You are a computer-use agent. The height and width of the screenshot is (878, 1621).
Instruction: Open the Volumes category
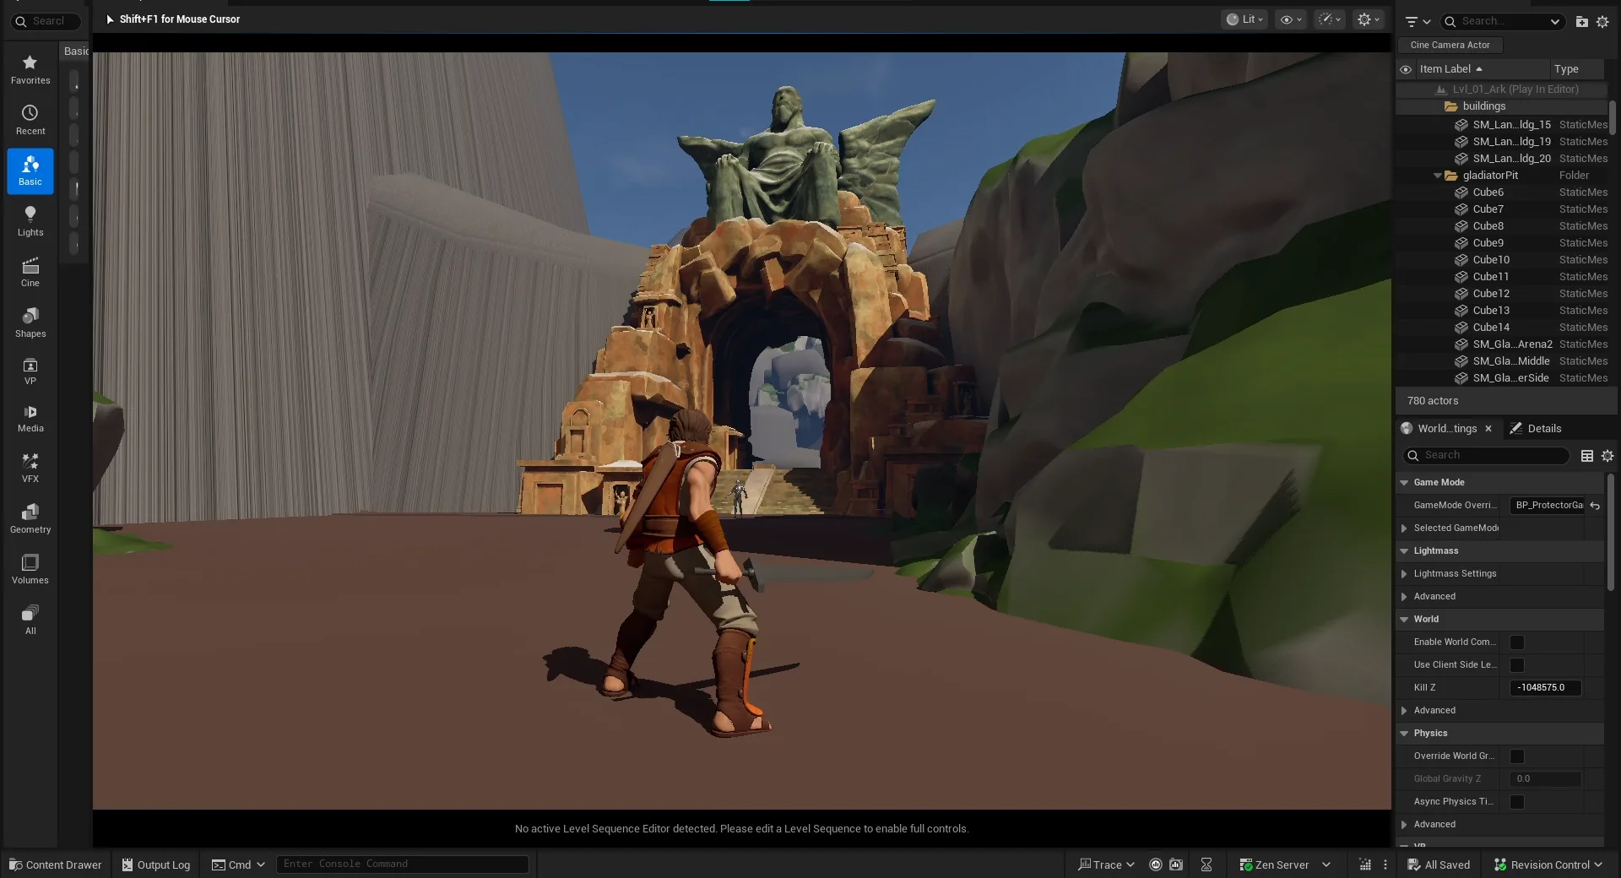tap(30, 570)
